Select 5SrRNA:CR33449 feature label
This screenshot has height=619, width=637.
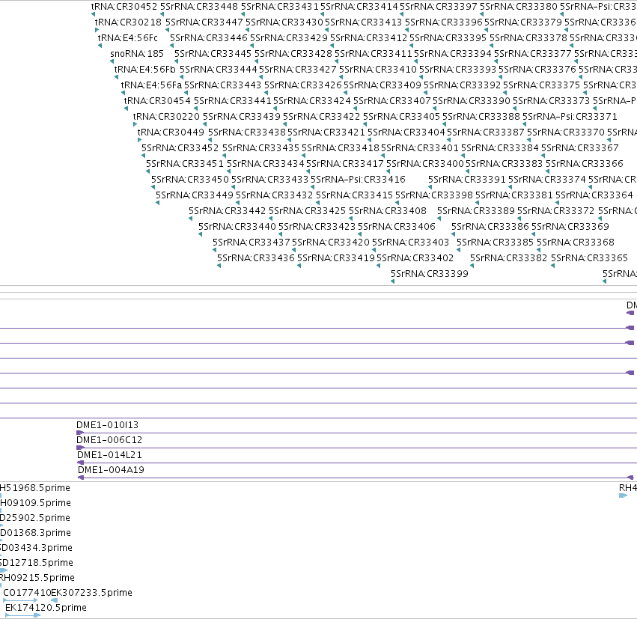[195, 195]
